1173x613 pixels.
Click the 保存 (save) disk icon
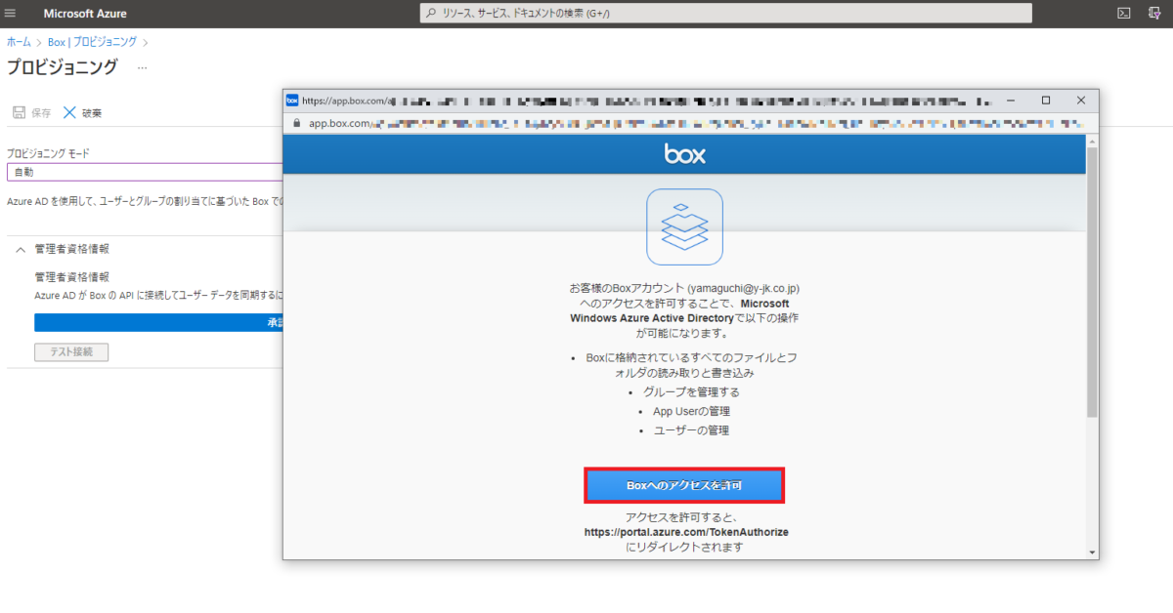[18, 111]
